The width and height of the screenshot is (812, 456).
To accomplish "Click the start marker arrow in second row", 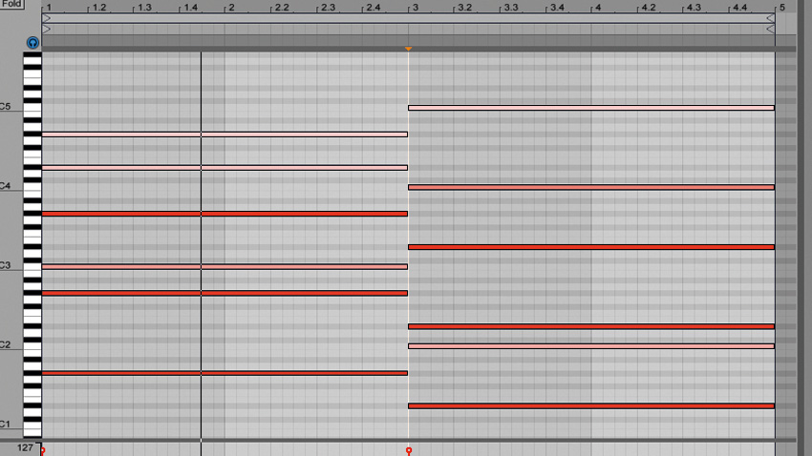I will click(x=47, y=29).
